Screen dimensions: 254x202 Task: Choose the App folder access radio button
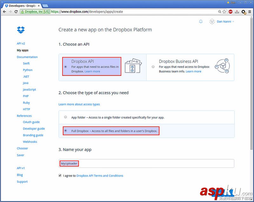[x=65, y=117]
